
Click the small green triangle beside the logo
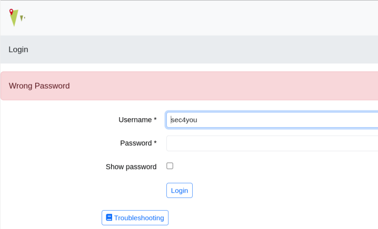click(22, 18)
